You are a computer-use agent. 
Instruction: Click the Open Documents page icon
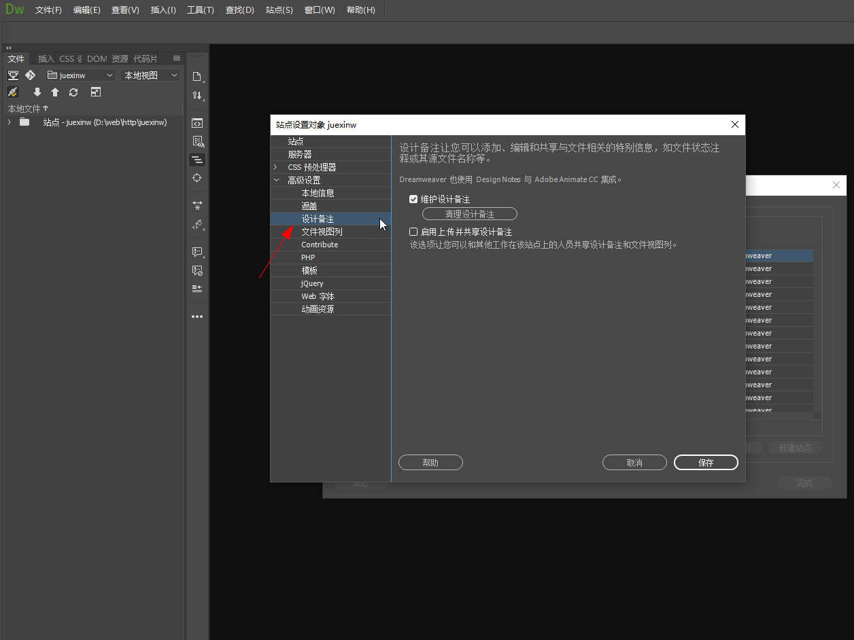(x=197, y=76)
